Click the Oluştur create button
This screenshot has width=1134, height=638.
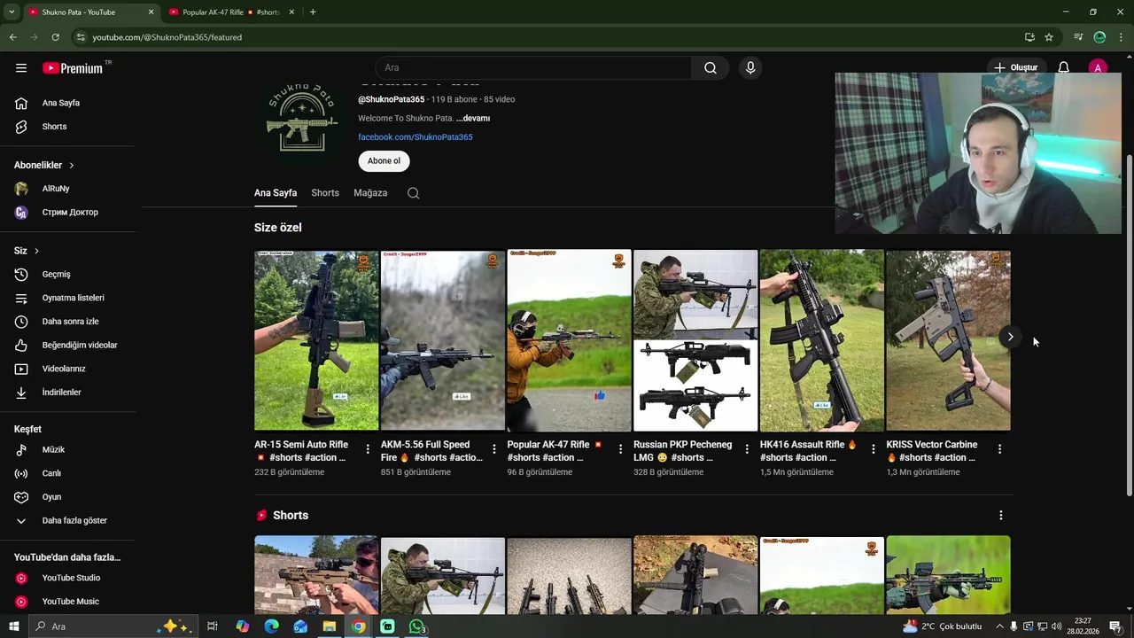(x=1015, y=67)
